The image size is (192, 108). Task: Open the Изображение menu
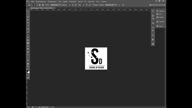click(x=52, y=1)
